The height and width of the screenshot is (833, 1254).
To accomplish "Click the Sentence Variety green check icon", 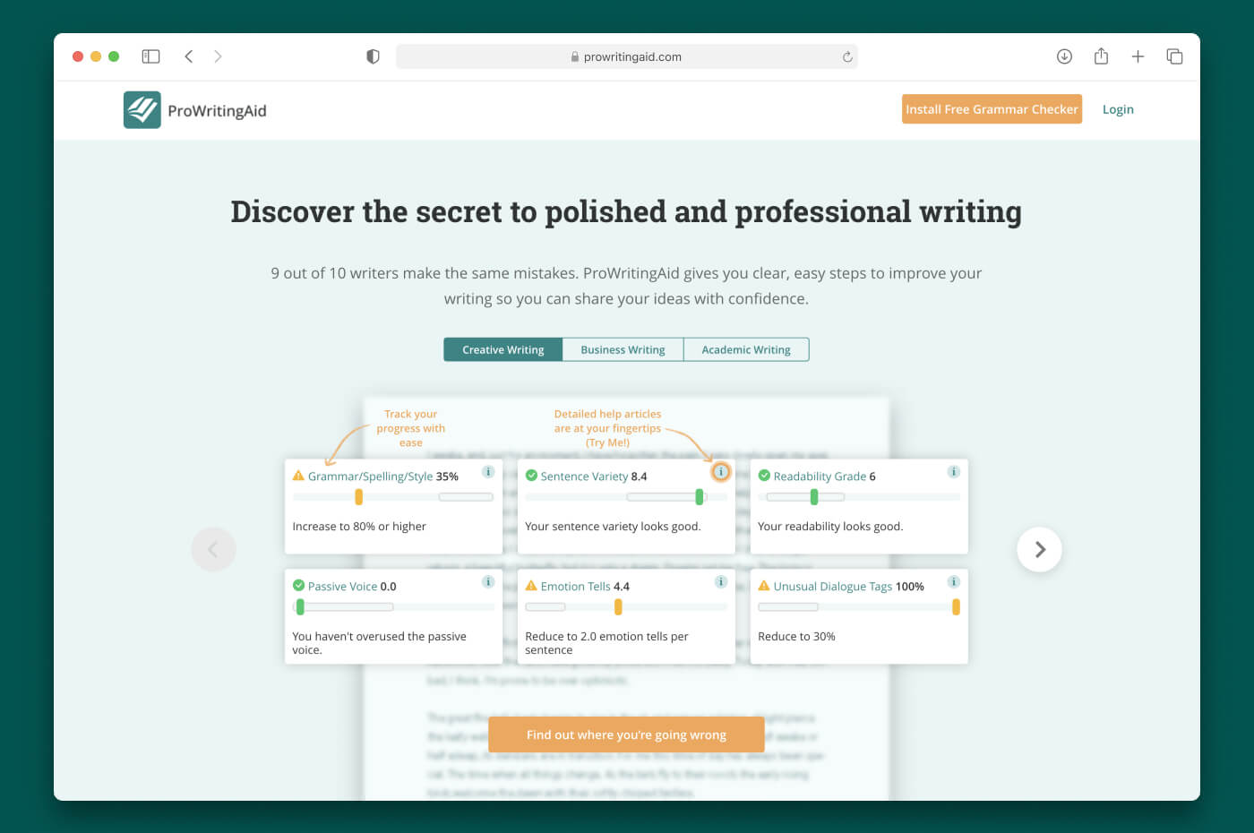I will [531, 476].
